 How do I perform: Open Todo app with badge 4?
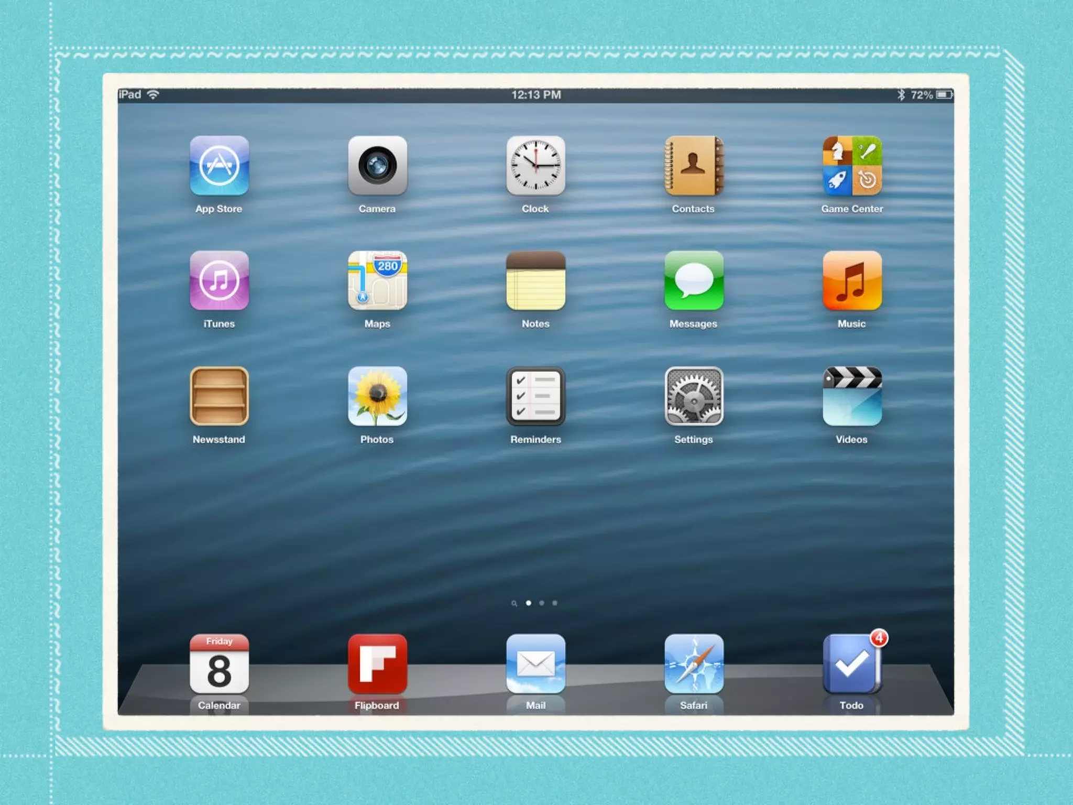click(x=852, y=663)
